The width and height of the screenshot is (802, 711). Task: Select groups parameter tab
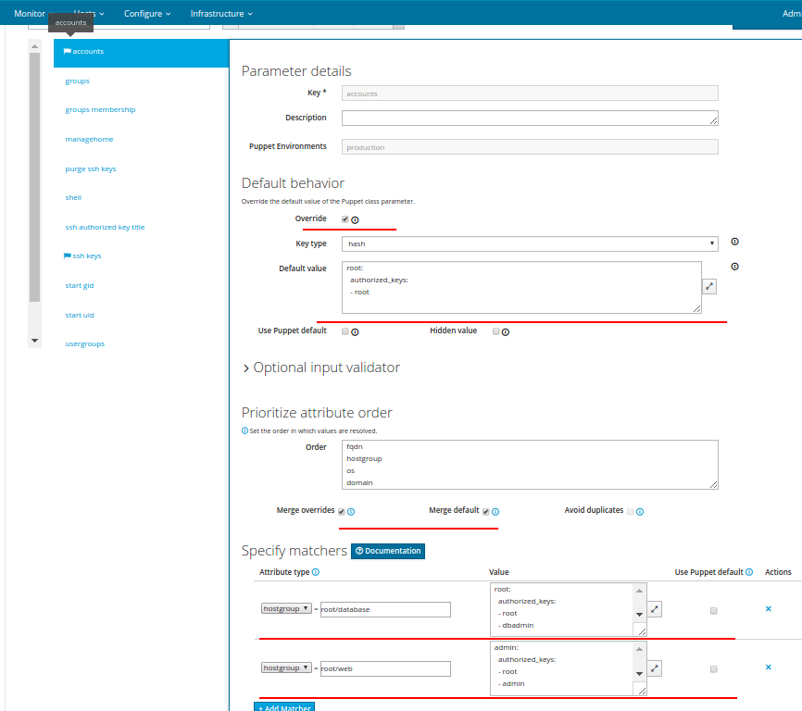[x=77, y=81]
